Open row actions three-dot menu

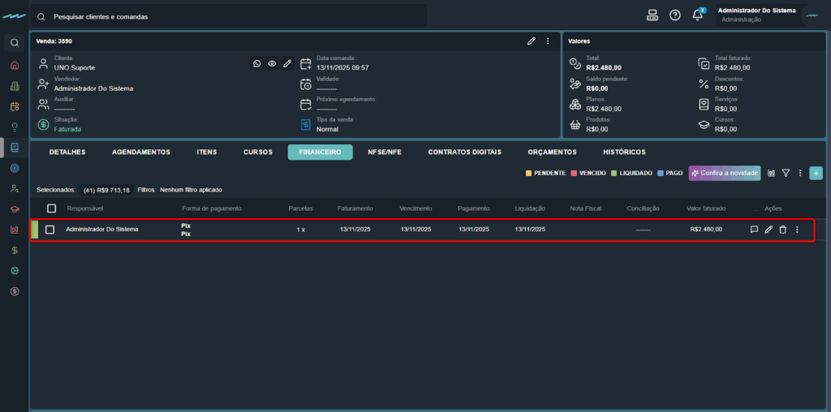797,230
